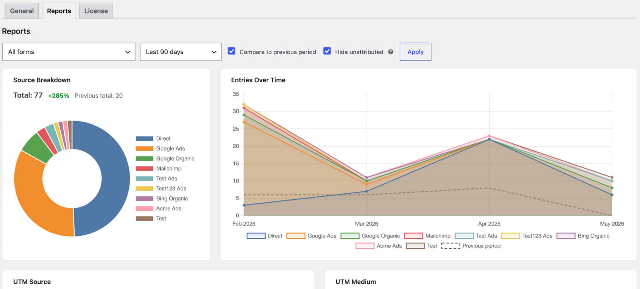Toggle Google Ads in the donut legend
The image size is (640, 289).
coord(160,148)
